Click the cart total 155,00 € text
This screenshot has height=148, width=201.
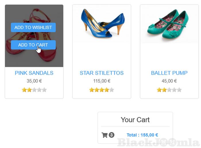pyautogui.click(x=142, y=135)
